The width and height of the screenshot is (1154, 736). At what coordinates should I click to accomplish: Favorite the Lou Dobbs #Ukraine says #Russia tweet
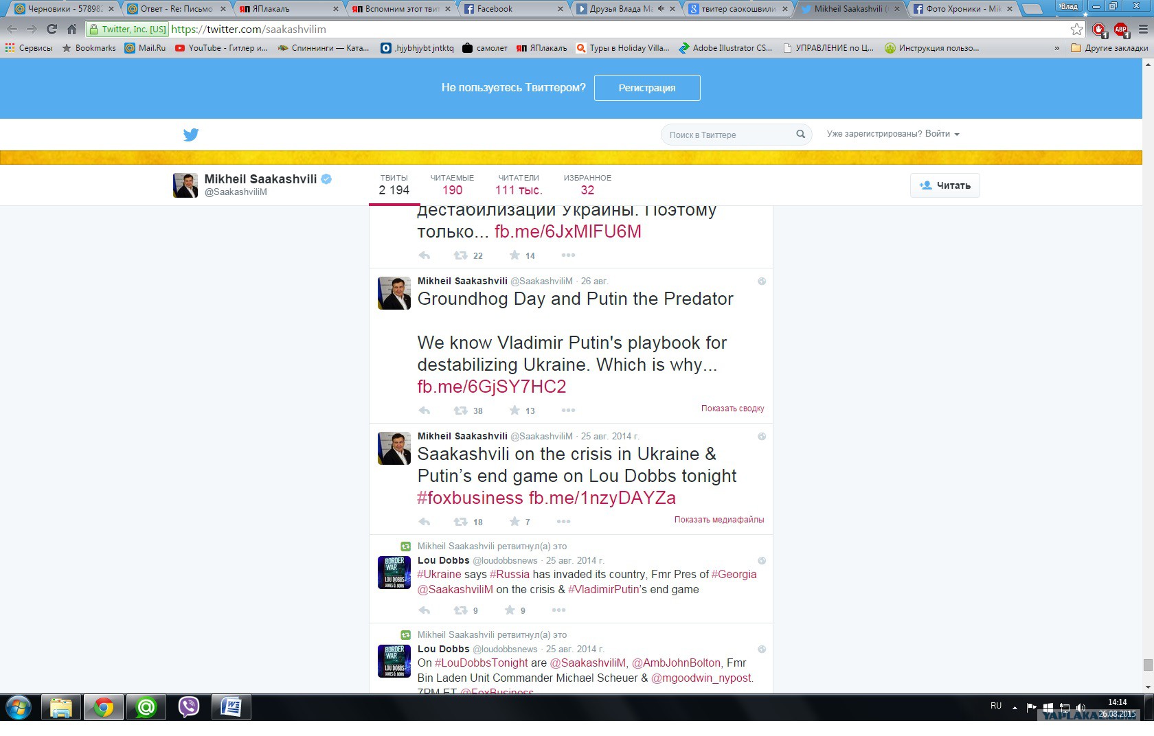pyautogui.click(x=510, y=610)
